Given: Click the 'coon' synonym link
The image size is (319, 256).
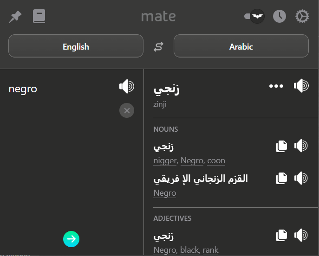Looking at the screenshot, I should [x=216, y=161].
